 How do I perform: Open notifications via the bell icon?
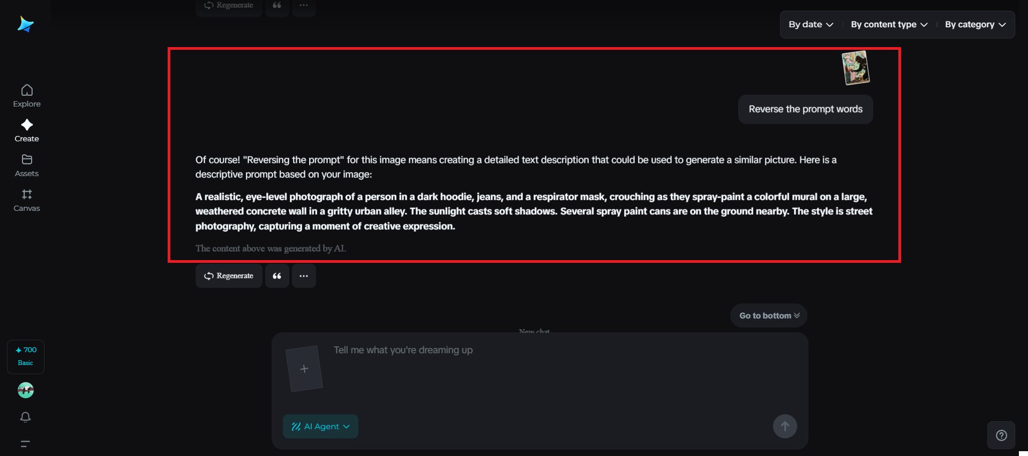[x=25, y=417]
